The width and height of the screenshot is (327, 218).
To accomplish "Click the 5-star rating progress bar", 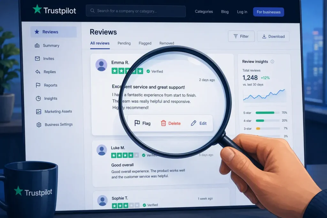I will [268, 113].
